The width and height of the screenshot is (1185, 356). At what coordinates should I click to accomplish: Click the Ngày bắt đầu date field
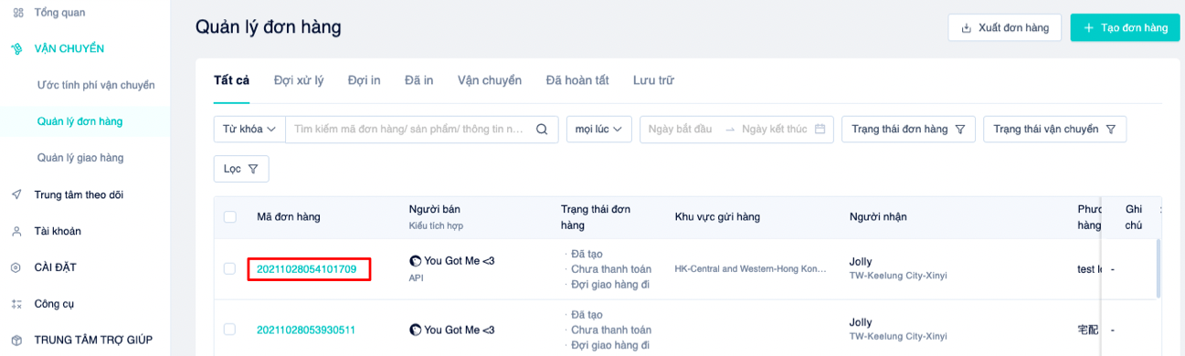coord(680,130)
